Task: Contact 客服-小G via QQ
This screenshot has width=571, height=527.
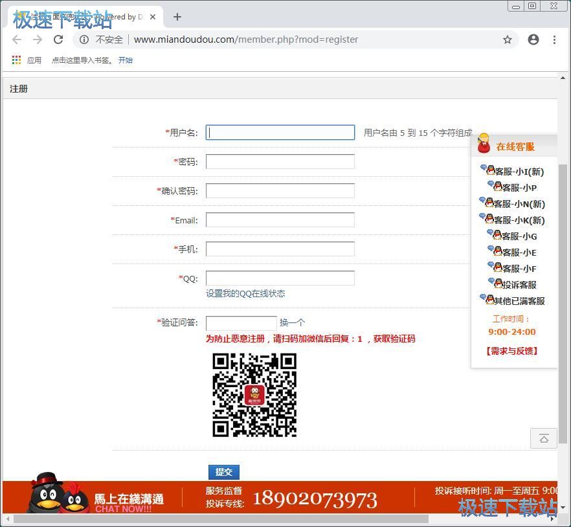Action: coord(512,236)
